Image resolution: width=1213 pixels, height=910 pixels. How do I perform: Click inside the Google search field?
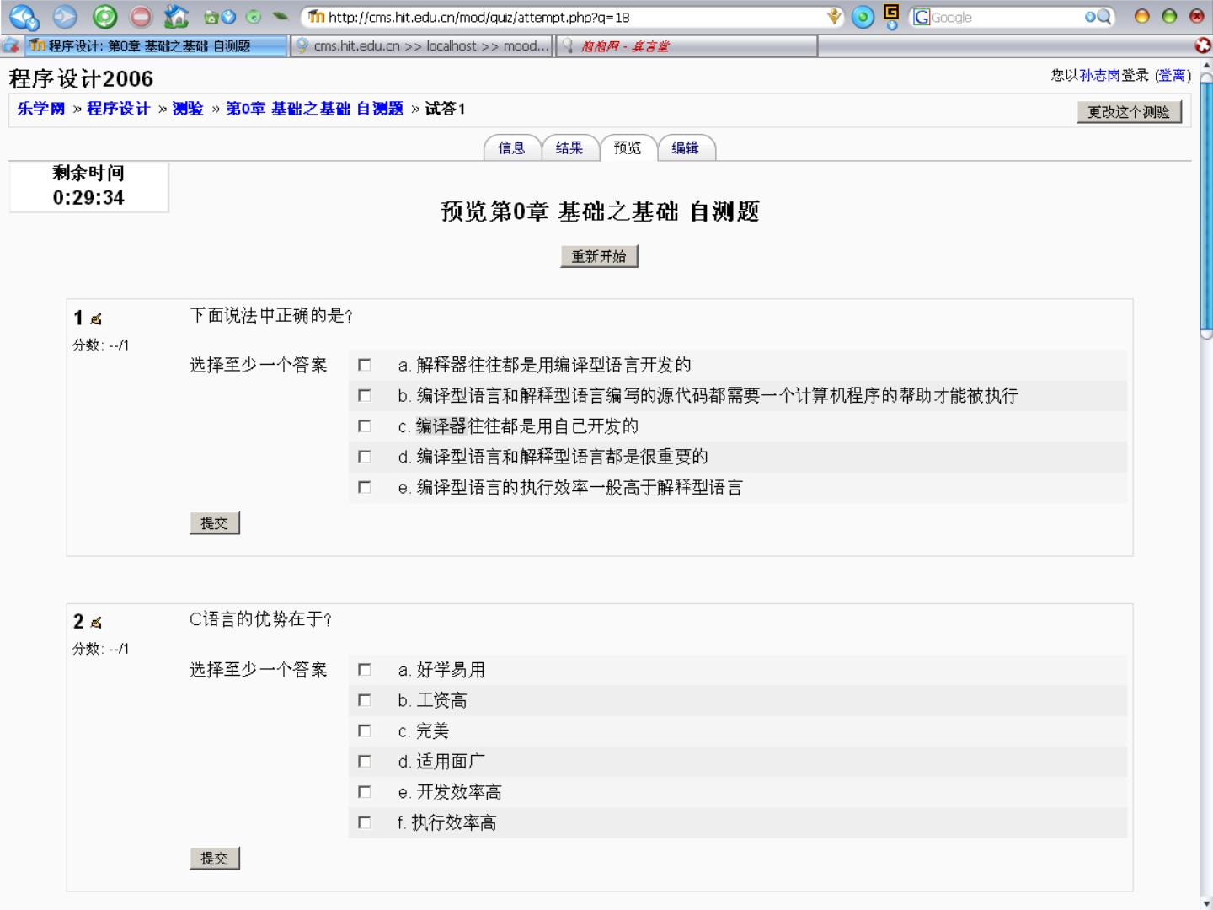click(x=1002, y=17)
